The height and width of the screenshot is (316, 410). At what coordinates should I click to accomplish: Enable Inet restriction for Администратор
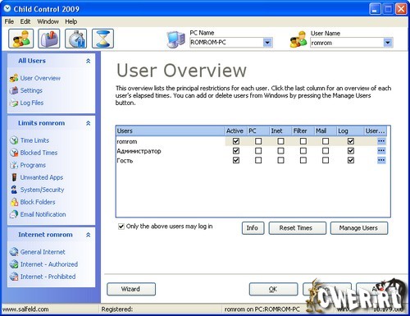click(280, 151)
